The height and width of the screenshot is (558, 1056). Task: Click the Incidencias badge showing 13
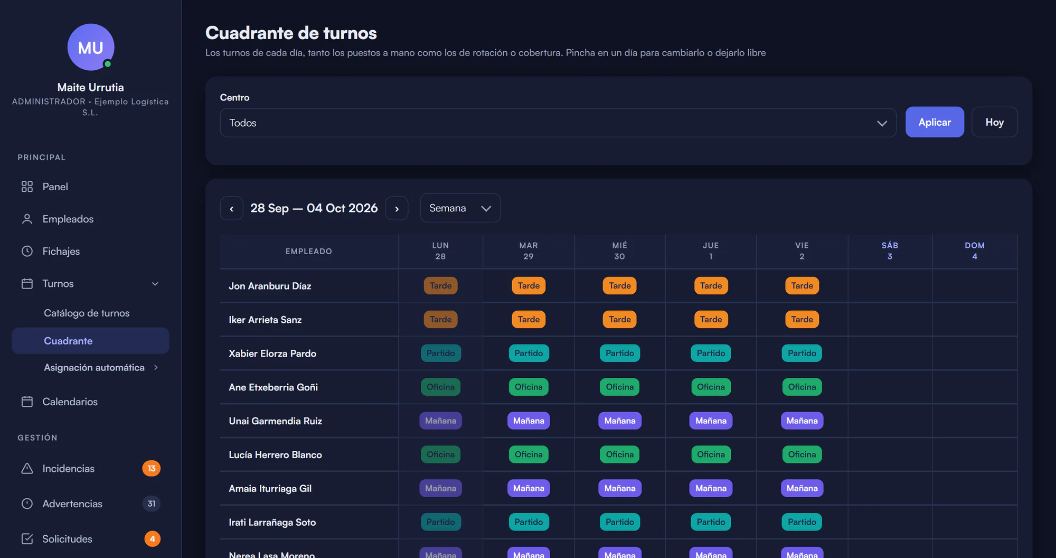[x=152, y=468]
